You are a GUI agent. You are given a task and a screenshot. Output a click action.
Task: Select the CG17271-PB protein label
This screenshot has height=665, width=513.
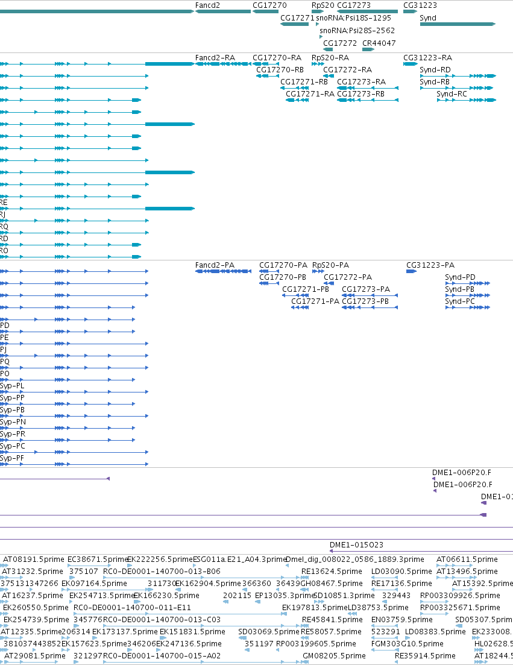tap(306, 289)
